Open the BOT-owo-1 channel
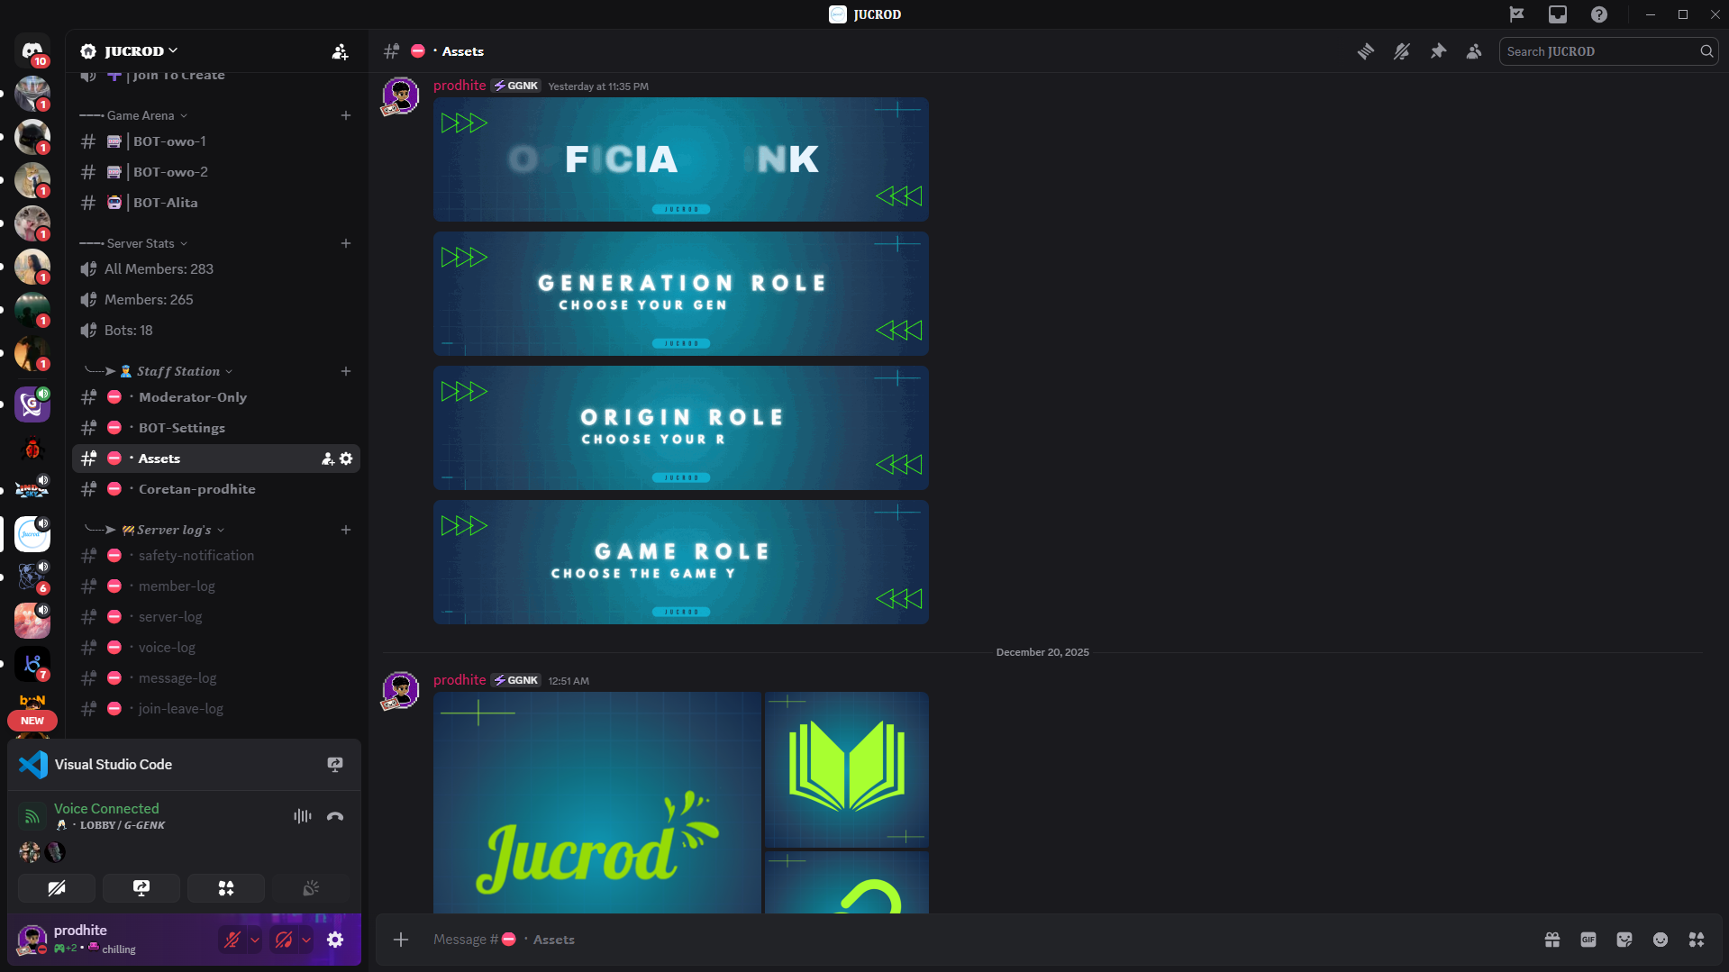This screenshot has width=1729, height=972. (x=216, y=141)
